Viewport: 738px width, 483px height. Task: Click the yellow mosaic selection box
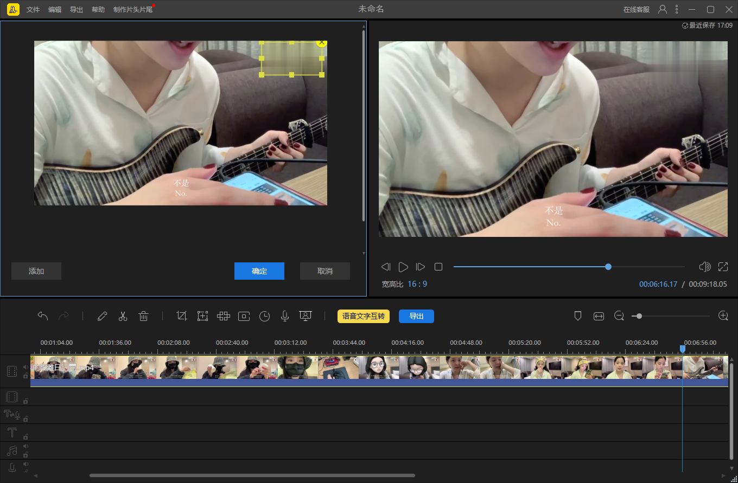coord(292,59)
